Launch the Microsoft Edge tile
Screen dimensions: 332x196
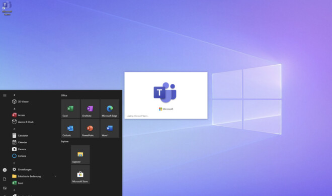coord(110,109)
